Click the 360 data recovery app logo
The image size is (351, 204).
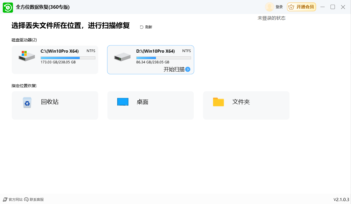tap(8, 7)
